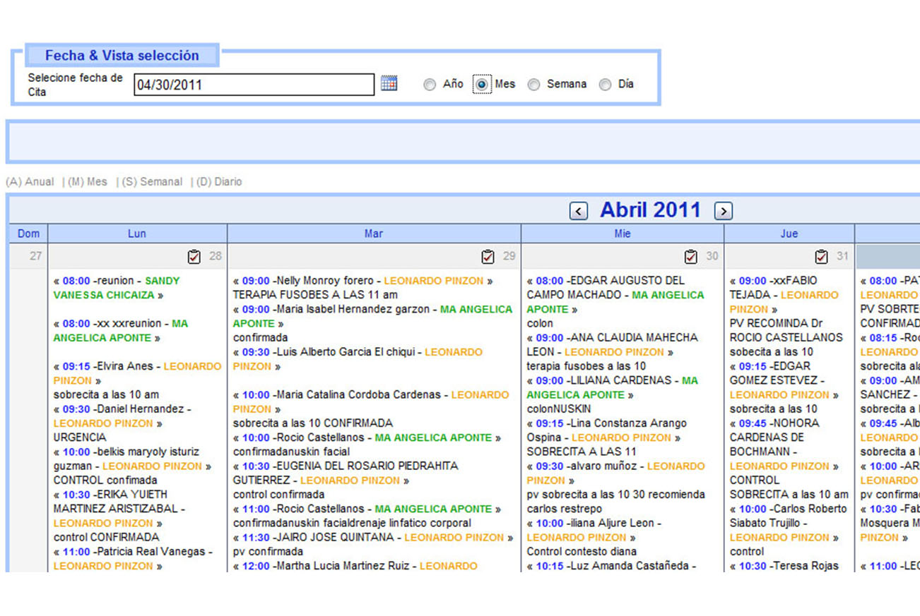The image size is (920, 616).
Task: Open the 10:00 Carlos Roberto Siabato appointment
Action: click(789, 523)
